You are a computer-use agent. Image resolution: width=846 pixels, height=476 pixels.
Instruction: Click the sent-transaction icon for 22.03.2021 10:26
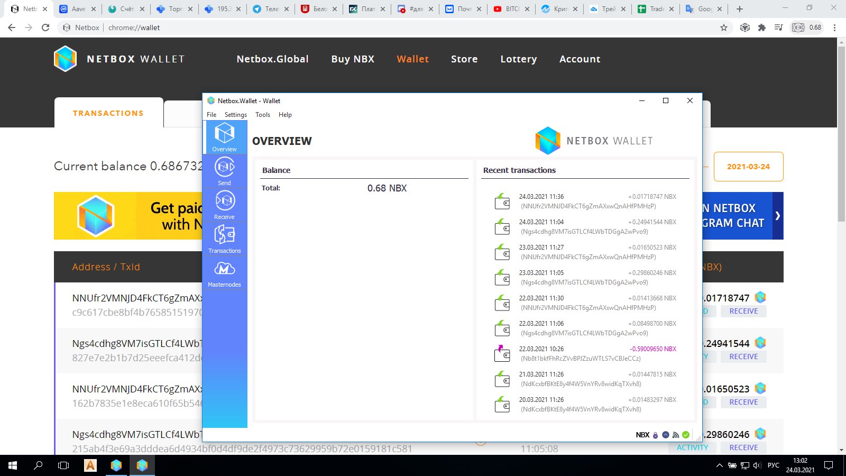(x=502, y=353)
